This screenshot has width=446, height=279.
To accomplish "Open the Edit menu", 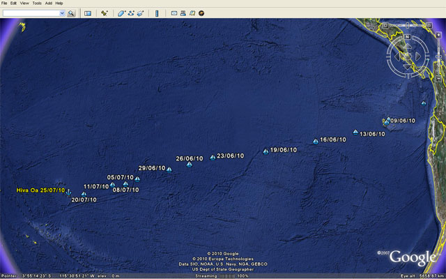I will (13, 3).
